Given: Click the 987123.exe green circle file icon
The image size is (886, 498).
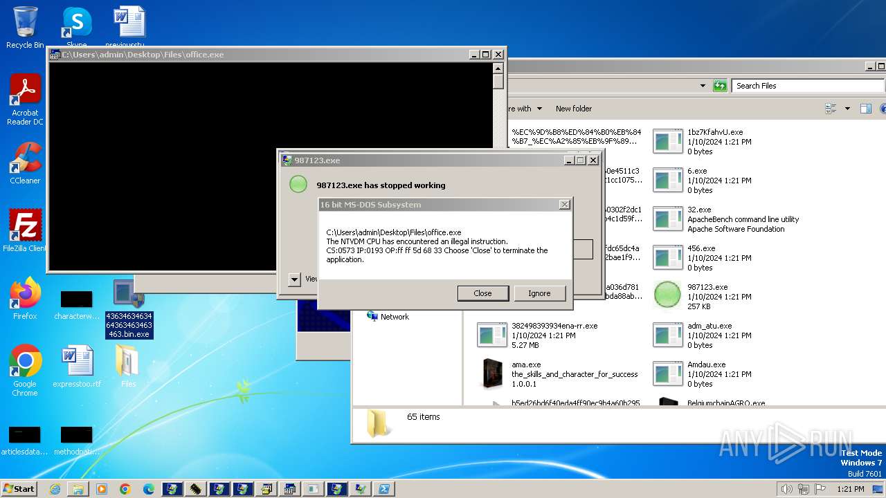Looking at the screenshot, I should 667,296.
